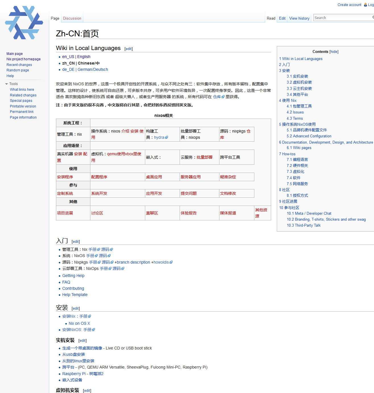Open the Contributing link

pos(73,288)
